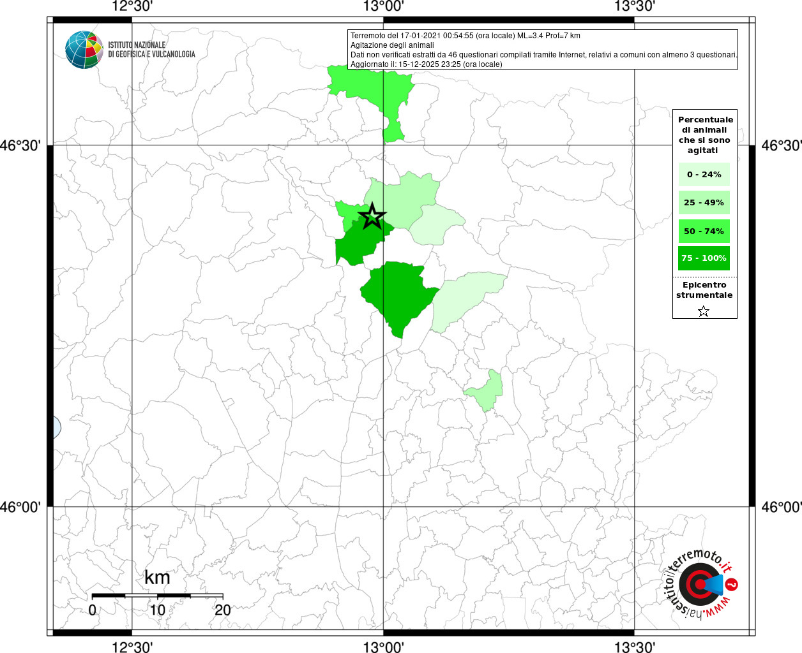Click the top 12°30' longitude label
802x653 pixels.
coord(132,6)
